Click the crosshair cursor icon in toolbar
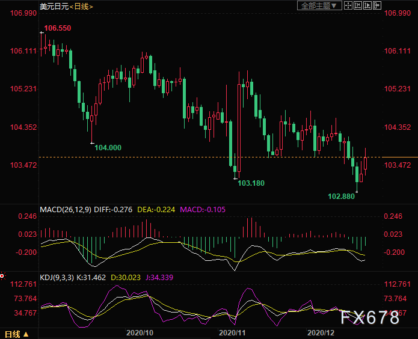Viewport: 418px width, 339px height. click(348, 5)
